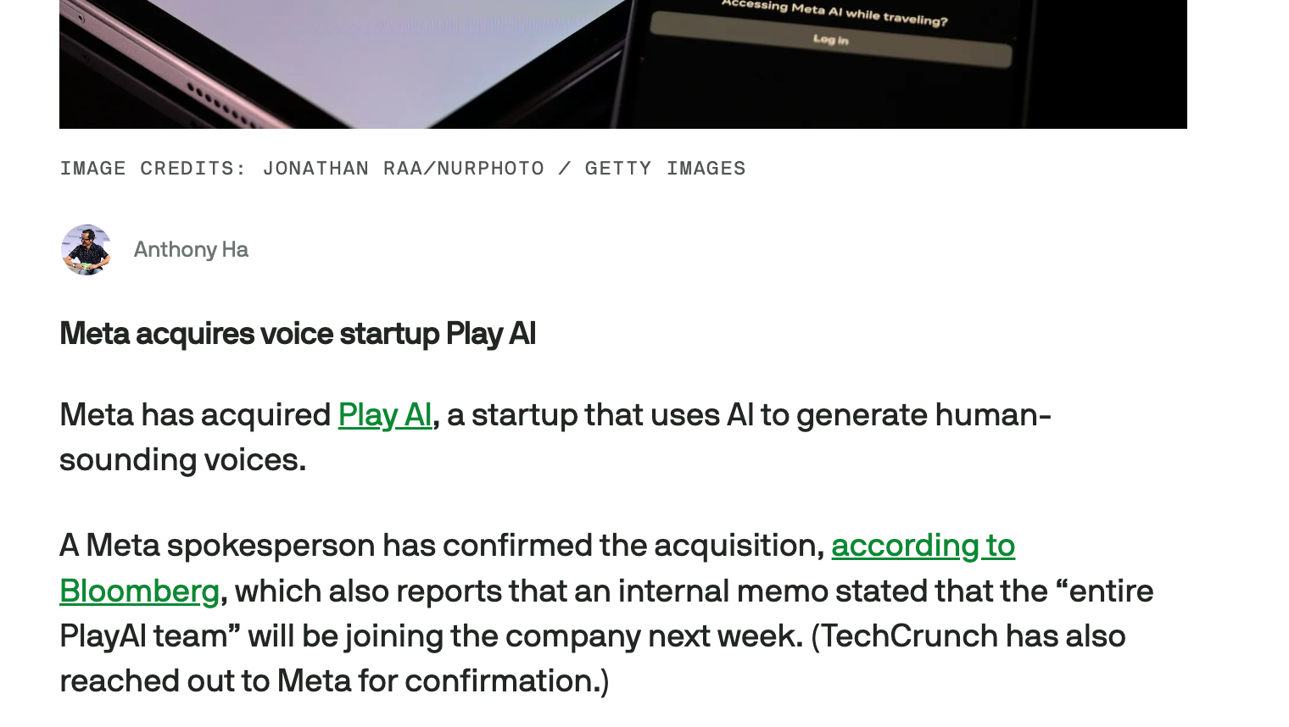Click the "JONATHAN RAA/NURPHOTO" credit text
This screenshot has height=727, width=1289.
[x=404, y=169]
